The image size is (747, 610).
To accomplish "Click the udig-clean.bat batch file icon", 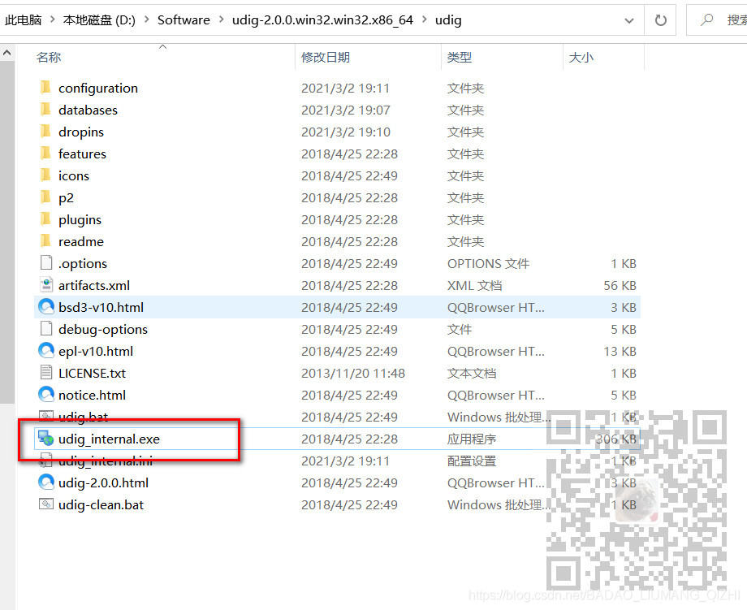I will tap(46, 504).
